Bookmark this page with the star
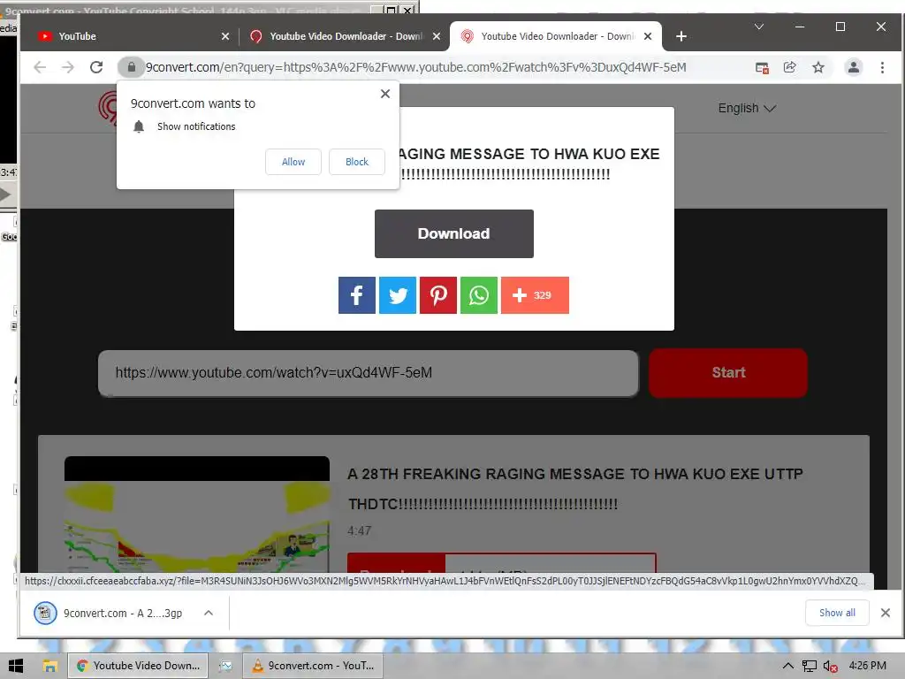905x679 pixels. coord(818,67)
